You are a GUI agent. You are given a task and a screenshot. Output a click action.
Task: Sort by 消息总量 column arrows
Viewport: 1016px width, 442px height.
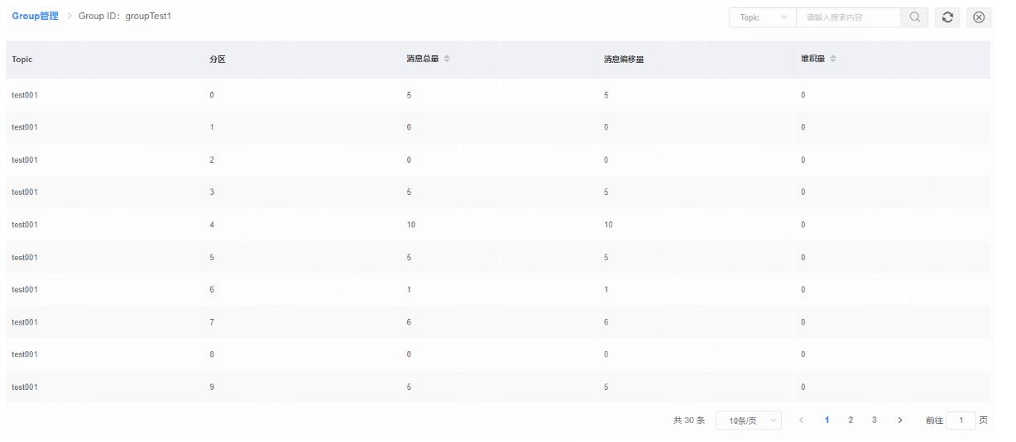(448, 59)
